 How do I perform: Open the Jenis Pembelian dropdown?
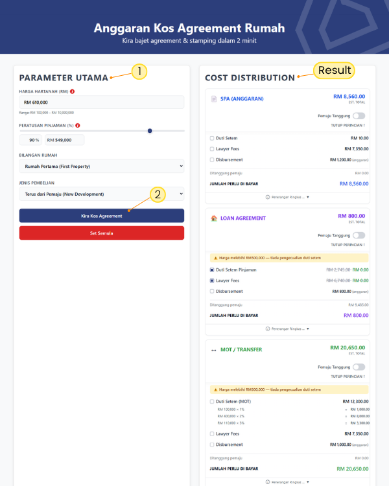[x=102, y=194]
